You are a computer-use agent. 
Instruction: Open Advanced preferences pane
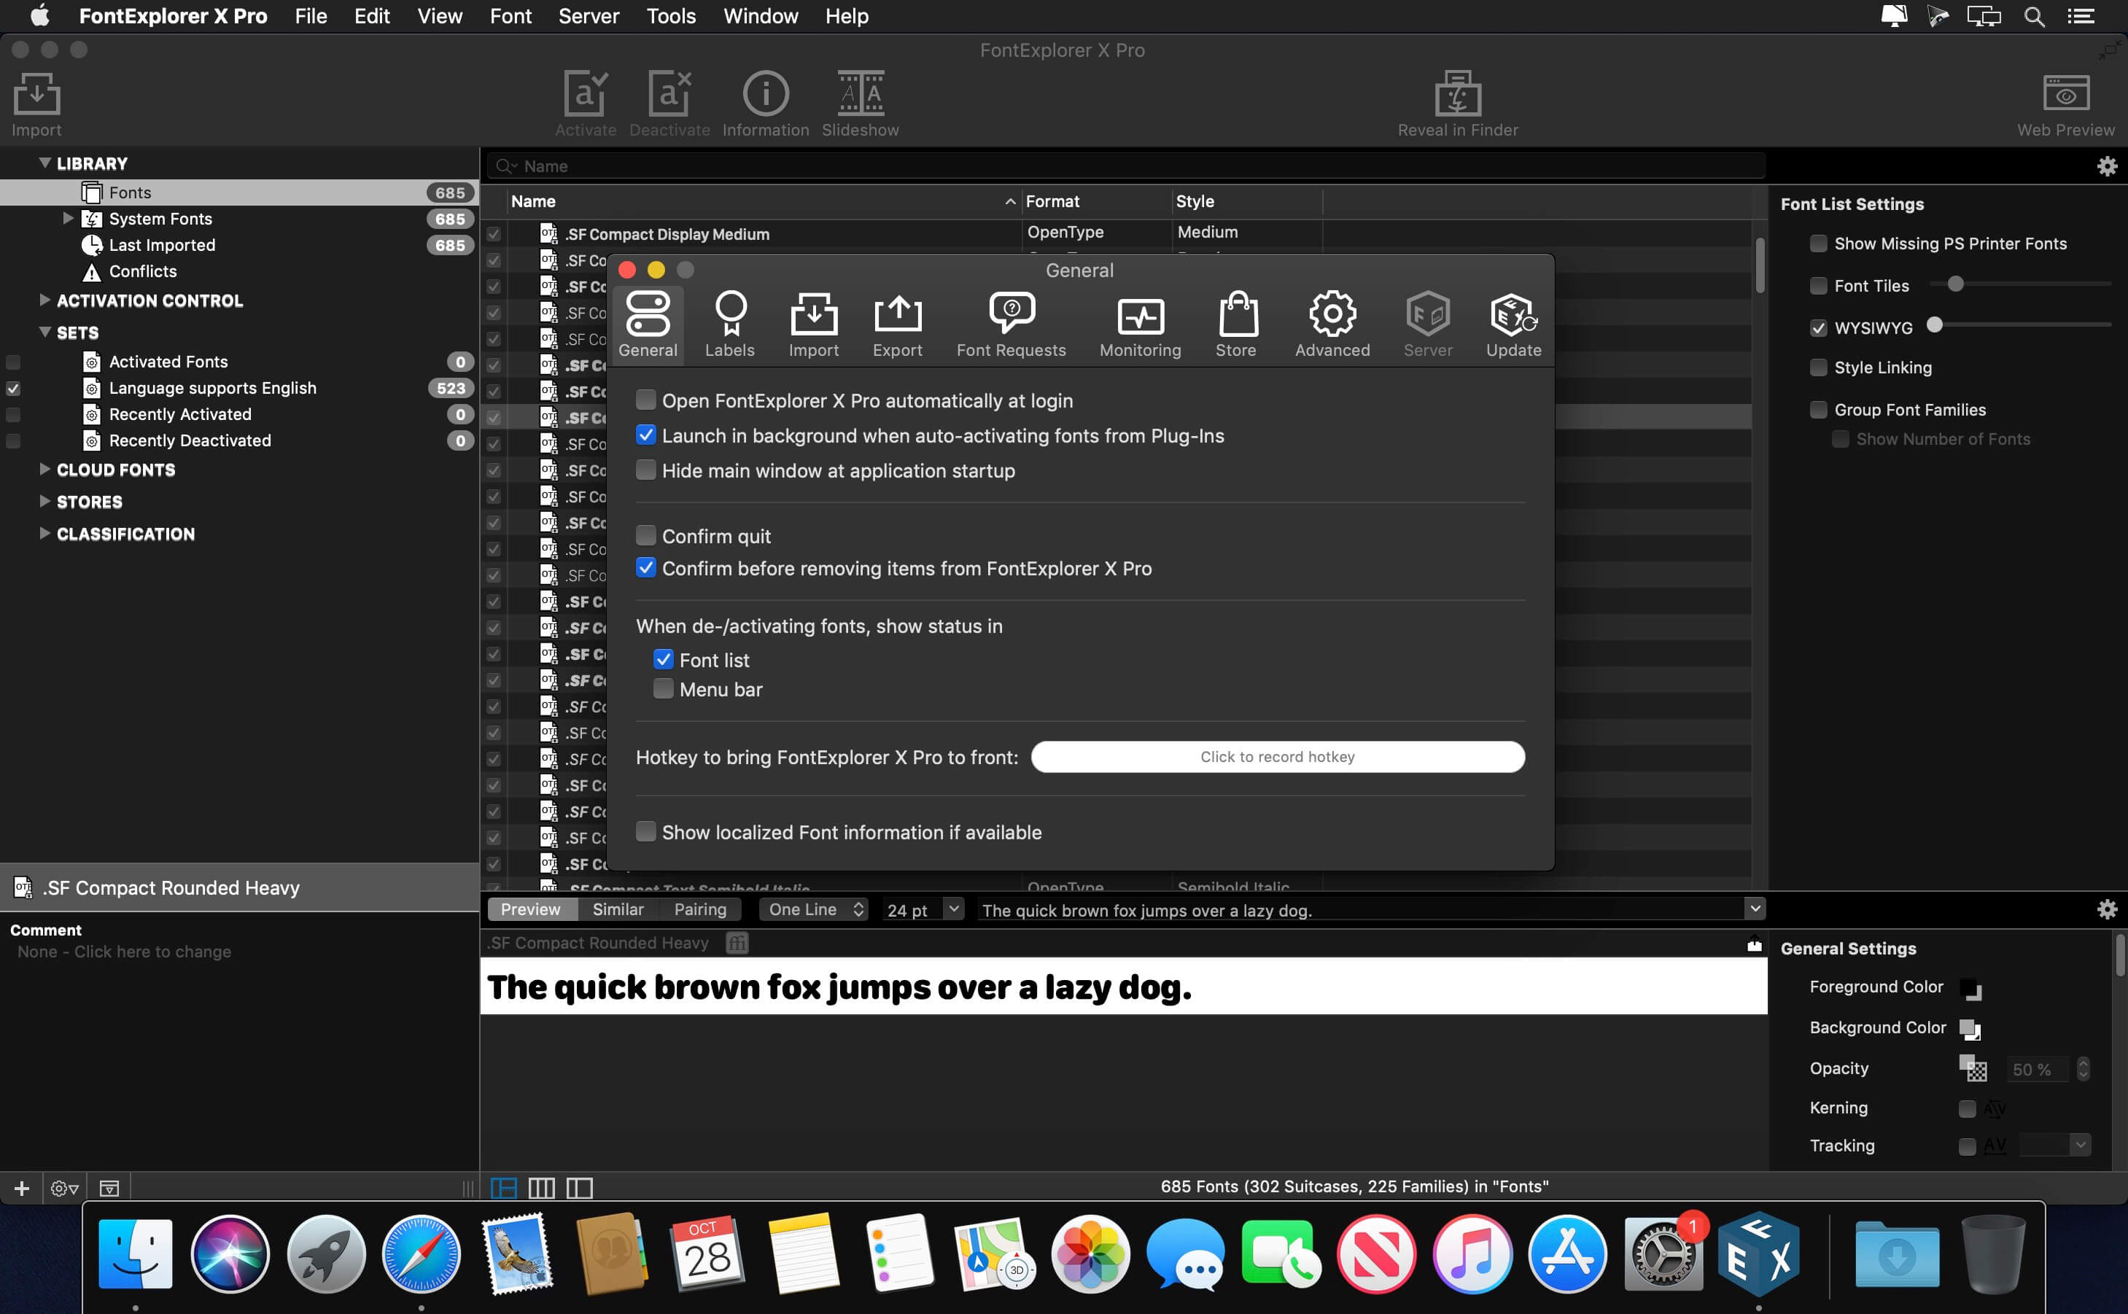pyautogui.click(x=1332, y=324)
